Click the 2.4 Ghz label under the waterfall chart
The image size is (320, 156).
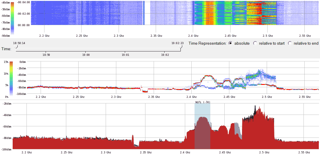pyautogui.click(x=193, y=36)
